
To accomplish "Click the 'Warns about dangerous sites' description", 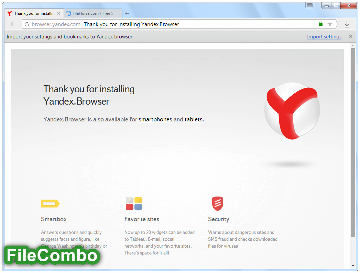I will (243, 239).
